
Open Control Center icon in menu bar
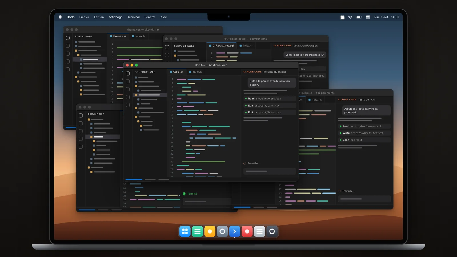pos(368,17)
